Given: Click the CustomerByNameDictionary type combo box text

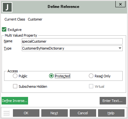Looking at the screenshot, I should [x=72, y=48].
